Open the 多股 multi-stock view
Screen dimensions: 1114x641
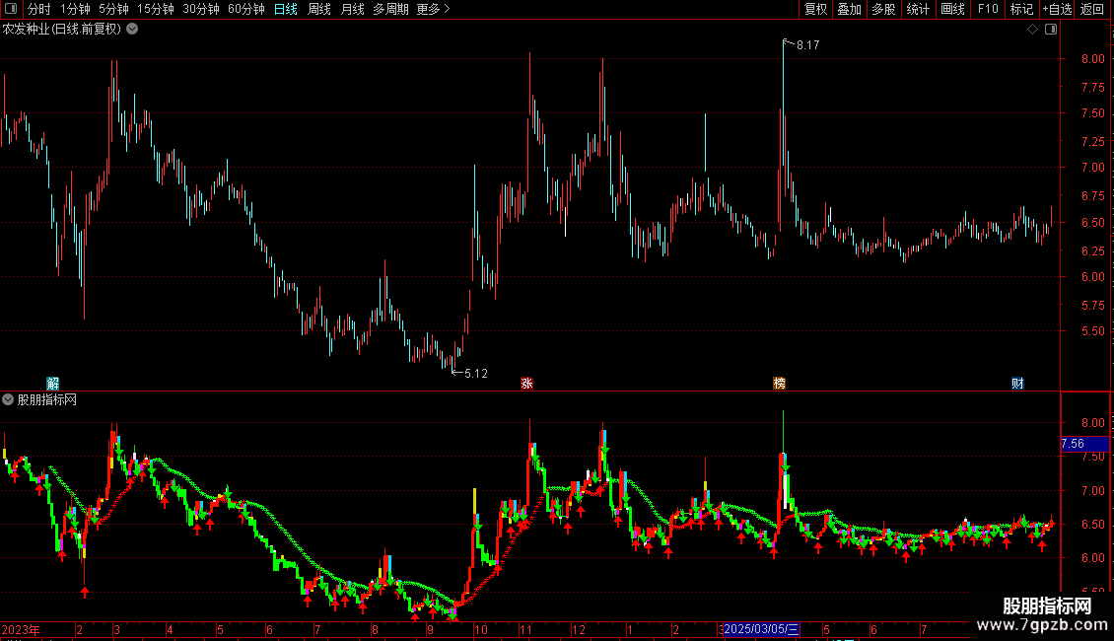coord(883,9)
